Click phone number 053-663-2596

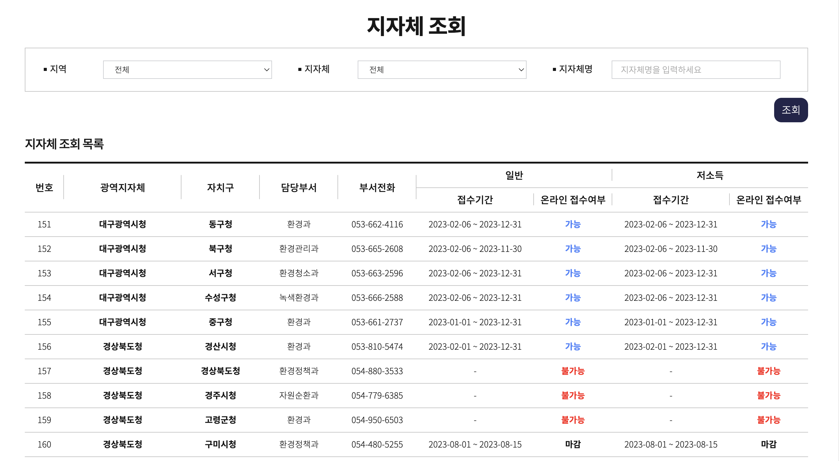[x=377, y=273]
